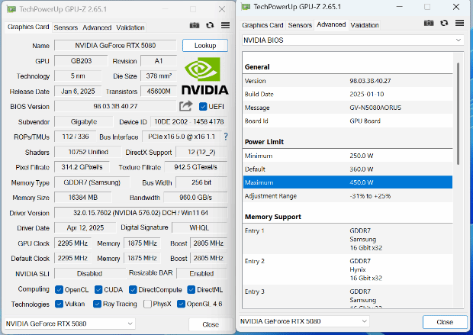Click the Subvendor field showing Gigabyte

click(x=84, y=121)
